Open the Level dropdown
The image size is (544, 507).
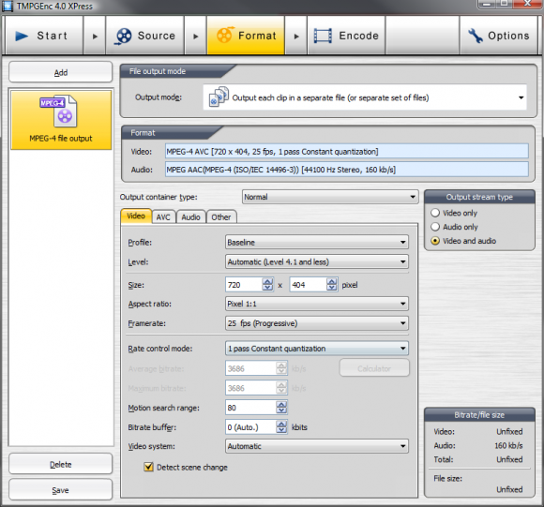(x=317, y=261)
